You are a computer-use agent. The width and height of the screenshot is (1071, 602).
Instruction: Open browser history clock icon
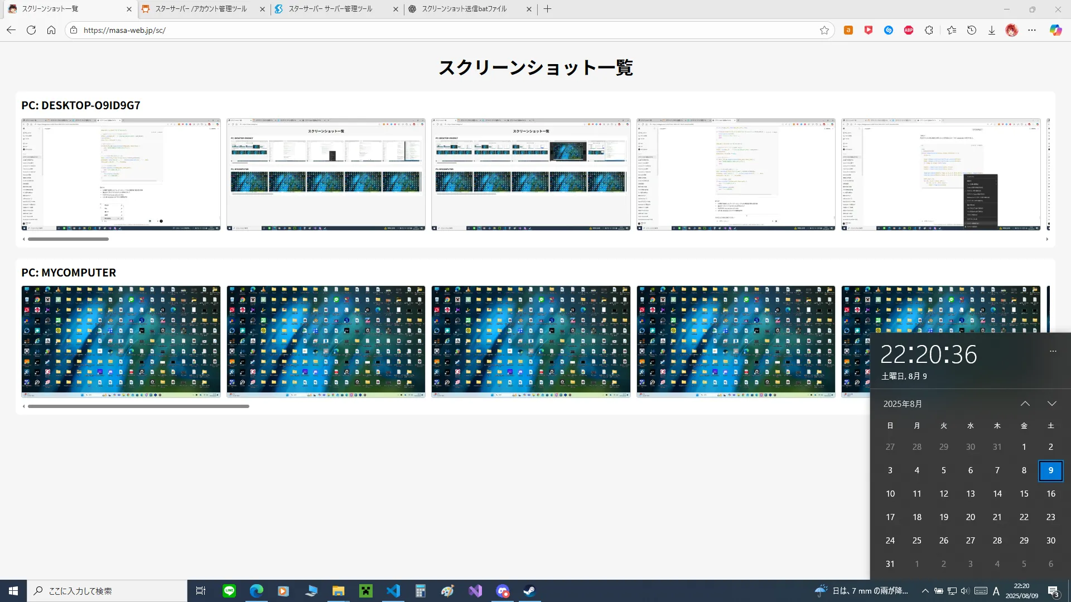pyautogui.click(x=972, y=30)
